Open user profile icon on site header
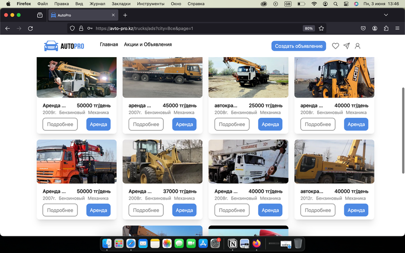This screenshot has height=253, width=405. pyautogui.click(x=357, y=46)
